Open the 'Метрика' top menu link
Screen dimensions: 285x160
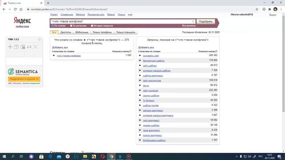80,15
